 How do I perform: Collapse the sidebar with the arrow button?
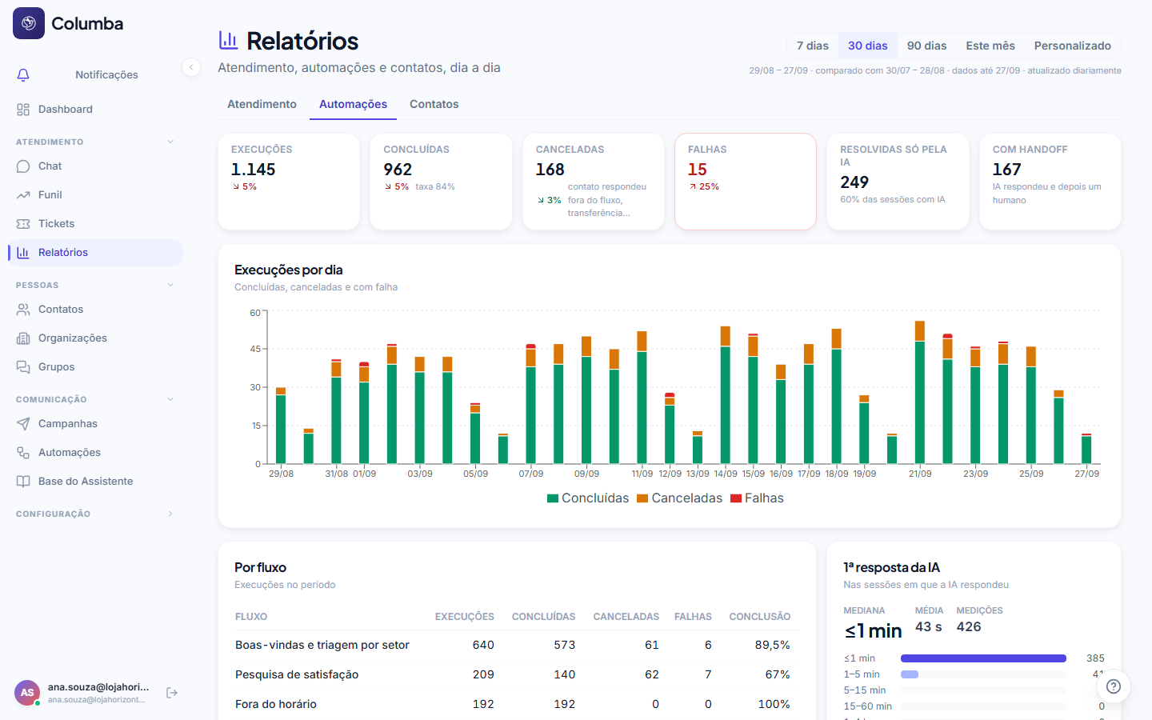[191, 67]
